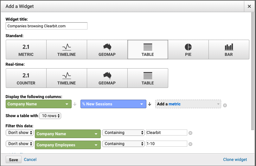Select the Bar chart widget type
Screen dimensions: 256x166
click(229, 50)
